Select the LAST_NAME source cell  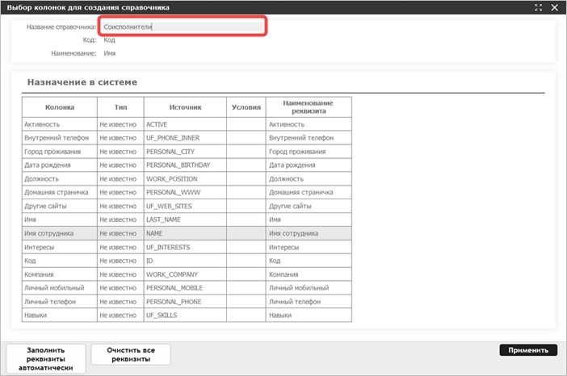(185, 219)
